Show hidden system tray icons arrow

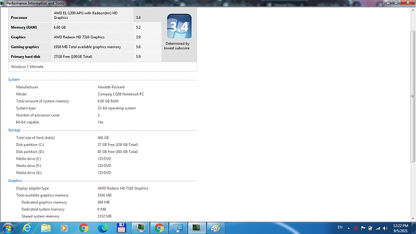click(x=348, y=228)
